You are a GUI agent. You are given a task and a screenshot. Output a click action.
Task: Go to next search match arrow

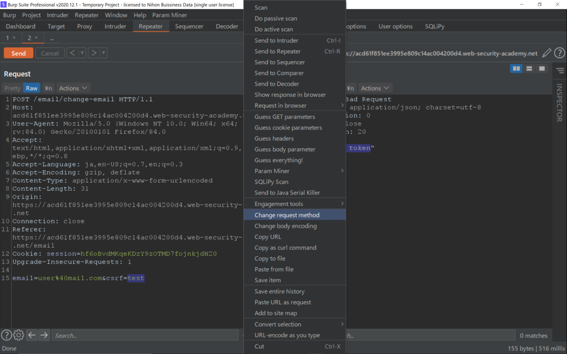(44, 335)
